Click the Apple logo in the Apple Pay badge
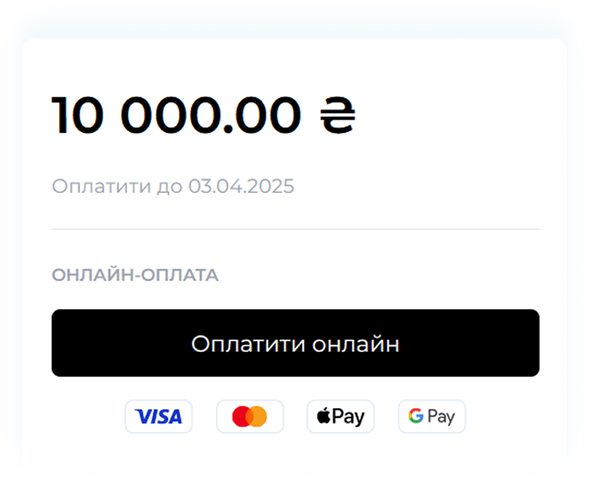Image resolution: width=589 pixels, height=479 pixels. click(x=323, y=416)
